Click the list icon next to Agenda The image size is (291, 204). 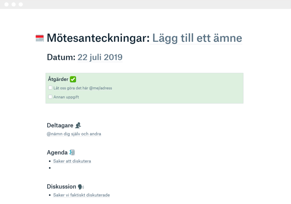pos(72,152)
